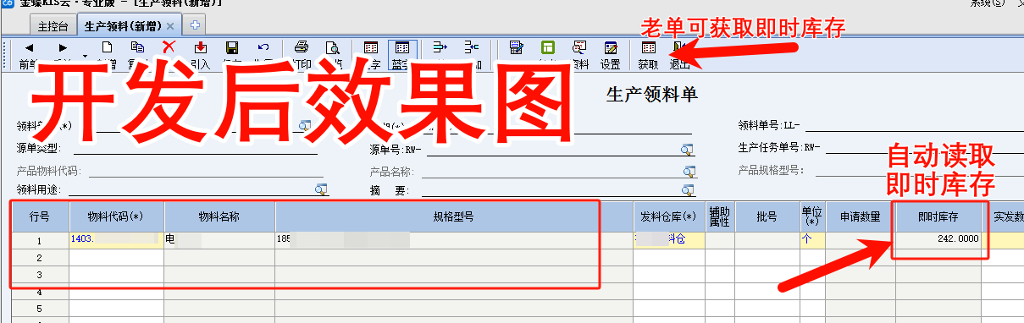
Task: Click the red X delete icon in toolbar
Action: pyautogui.click(x=169, y=48)
